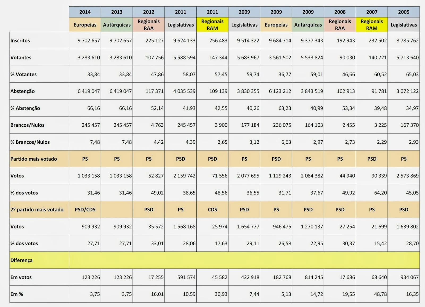Viewport: 425px width, 307px height.
Task: Click the CDS second-party cell
Action: [212, 210]
